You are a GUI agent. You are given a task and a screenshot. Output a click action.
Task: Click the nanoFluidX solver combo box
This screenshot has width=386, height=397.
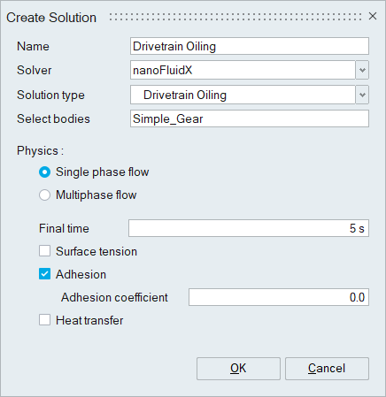coord(243,70)
